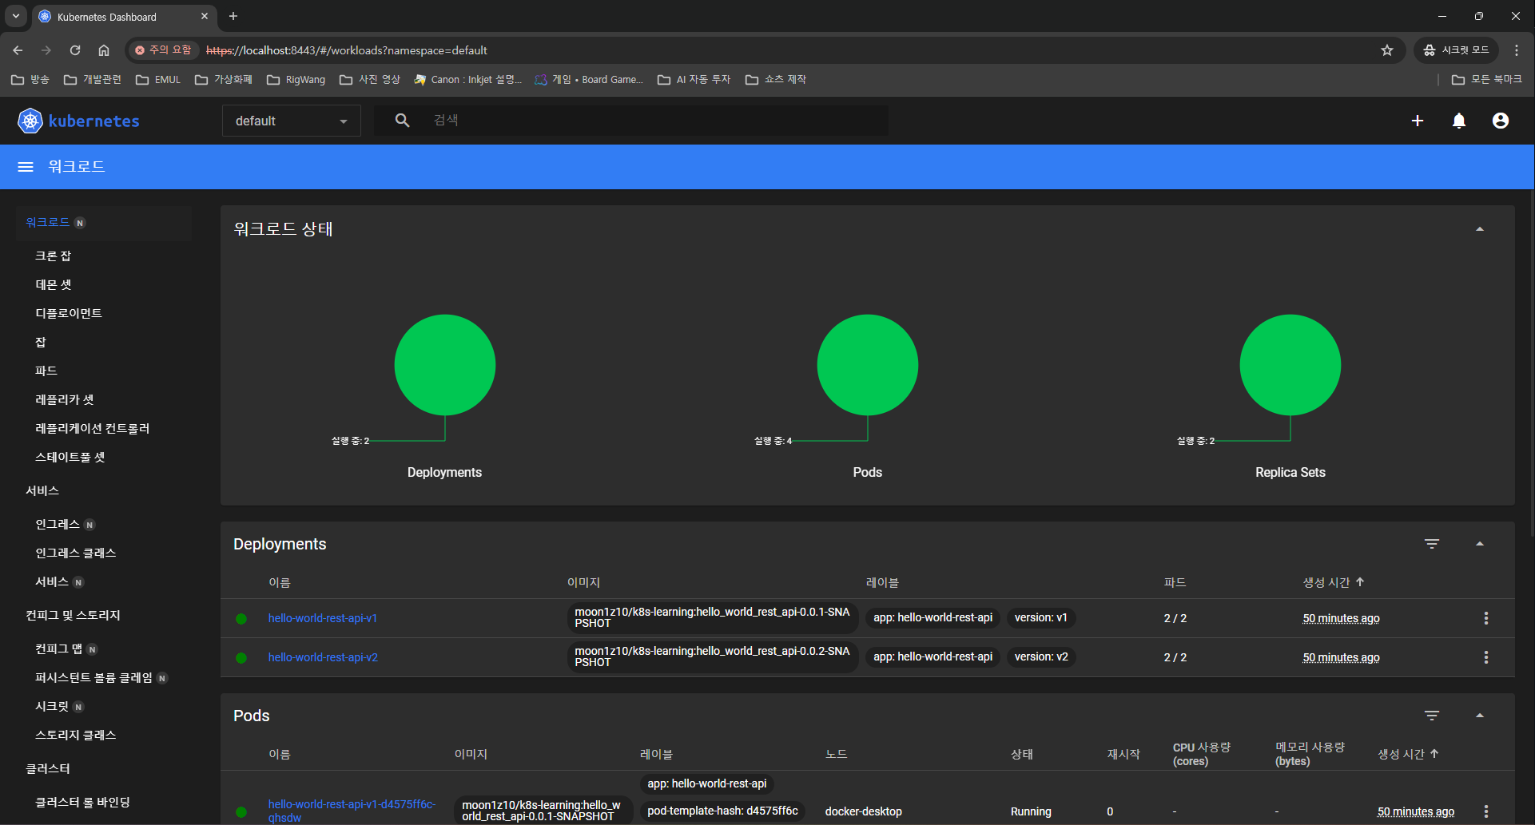This screenshot has width=1535, height=825.
Task: Click the incognito mode indicator
Action: 1457,50
